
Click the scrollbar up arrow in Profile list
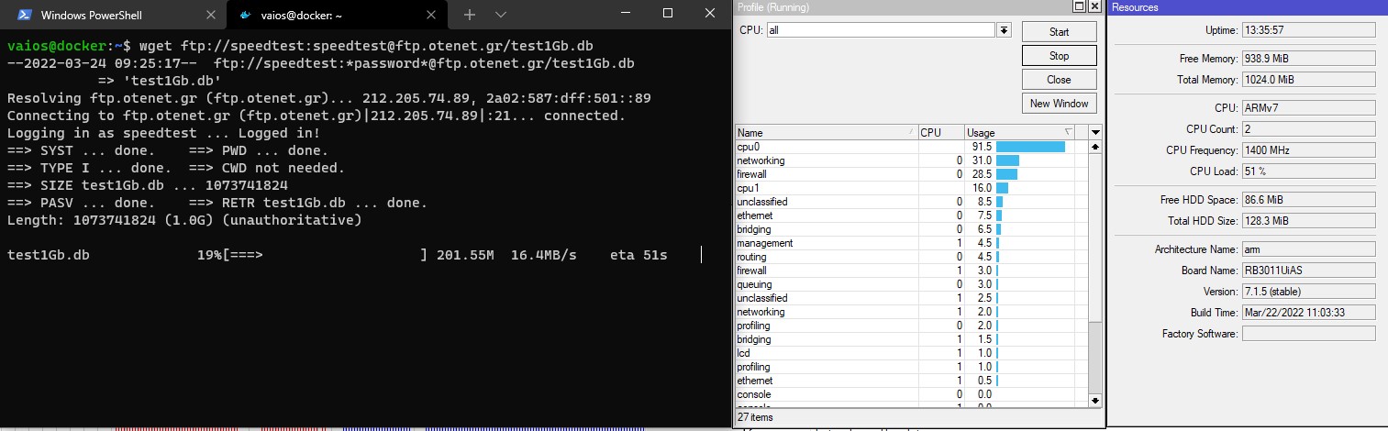(1094, 147)
